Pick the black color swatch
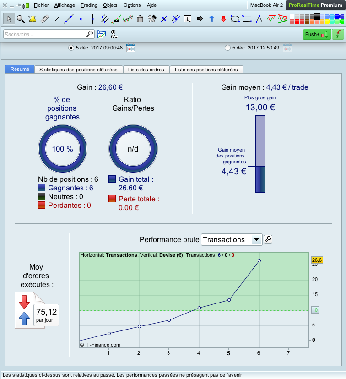This screenshot has height=379, width=346. [317, 16]
